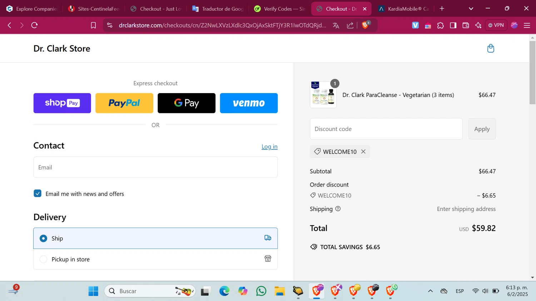Open Brave Shields lion icon
The image size is (536, 301).
pyautogui.click(x=365, y=25)
